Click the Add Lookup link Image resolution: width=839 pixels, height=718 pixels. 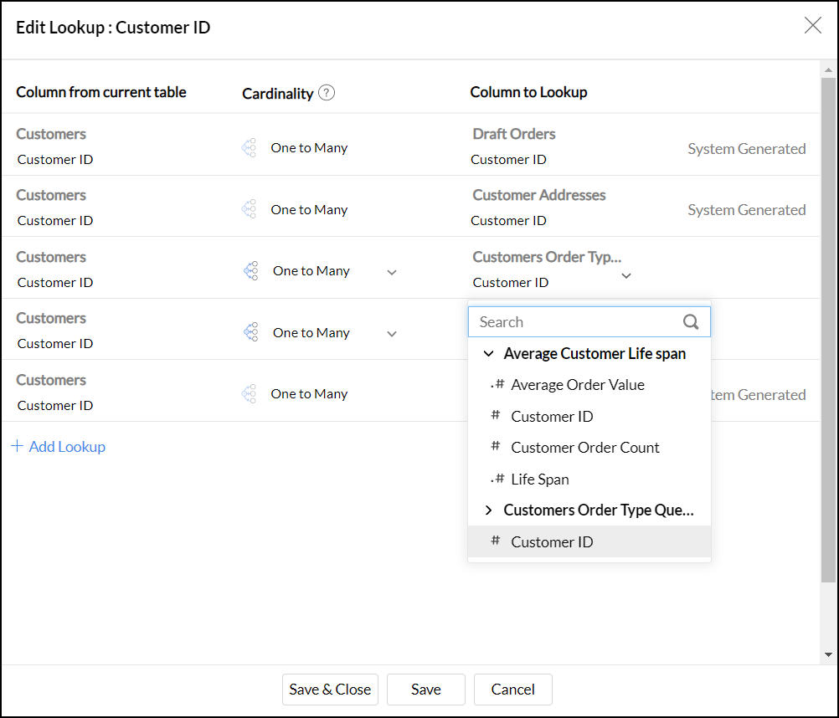[67, 447]
